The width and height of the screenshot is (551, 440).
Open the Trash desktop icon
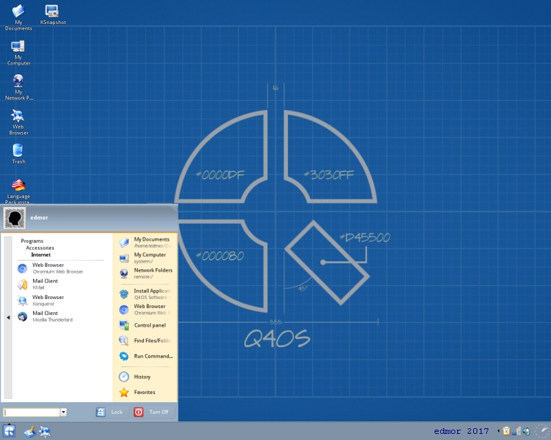point(19,154)
